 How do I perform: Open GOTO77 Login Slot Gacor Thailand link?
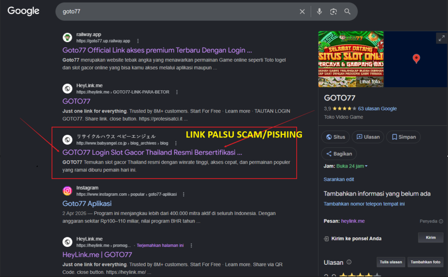click(152, 153)
